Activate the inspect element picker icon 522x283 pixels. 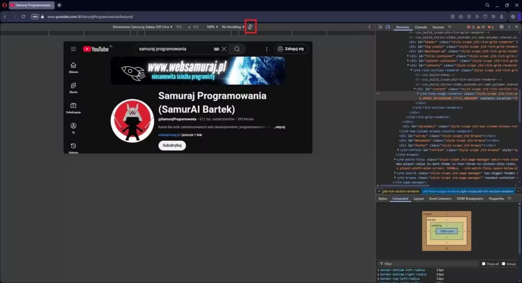380,27
